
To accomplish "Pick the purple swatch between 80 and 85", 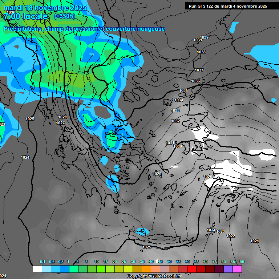I will click(x=228, y=269).
